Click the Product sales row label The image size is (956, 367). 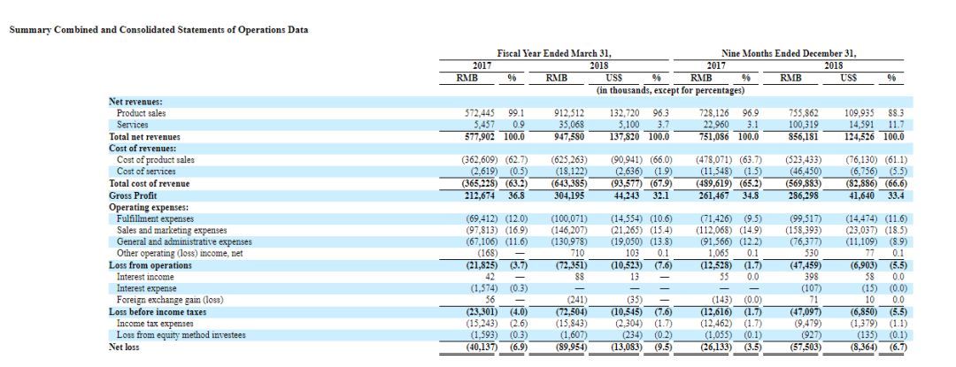click(142, 114)
